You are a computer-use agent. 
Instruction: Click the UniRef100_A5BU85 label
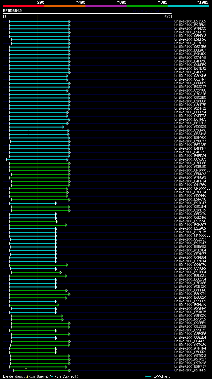(190, 167)
